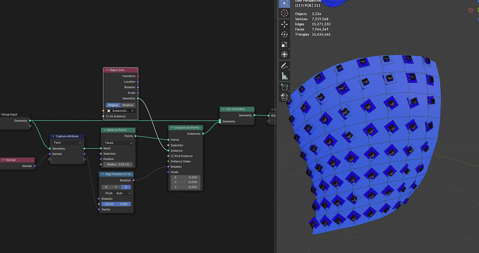Click Instance on Points Instances output socket
The height and width of the screenshot is (253, 479).
point(203,134)
